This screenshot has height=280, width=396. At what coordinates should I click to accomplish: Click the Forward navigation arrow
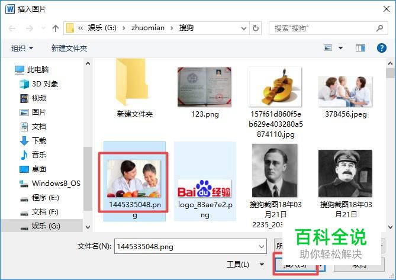pos(30,28)
